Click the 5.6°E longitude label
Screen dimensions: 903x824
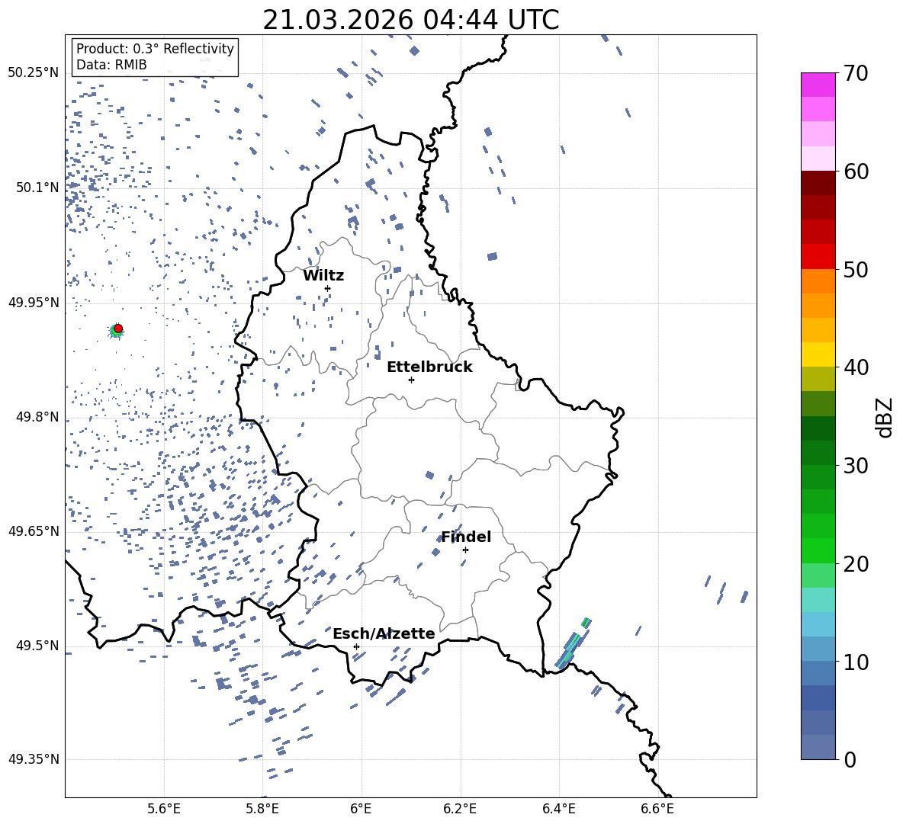point(164,809)
